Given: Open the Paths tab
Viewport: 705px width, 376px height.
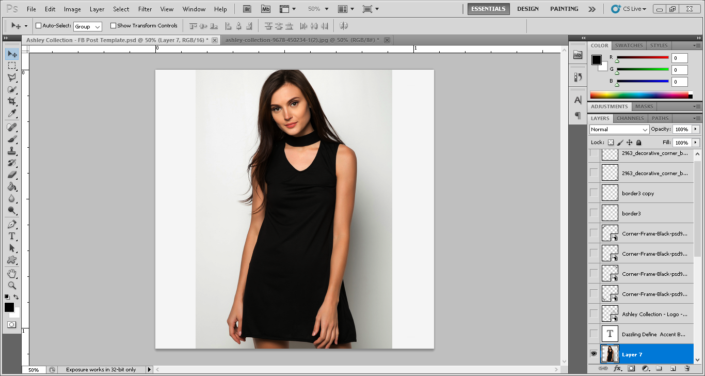Looking at the screenshot, I should (x=660, y=118).
